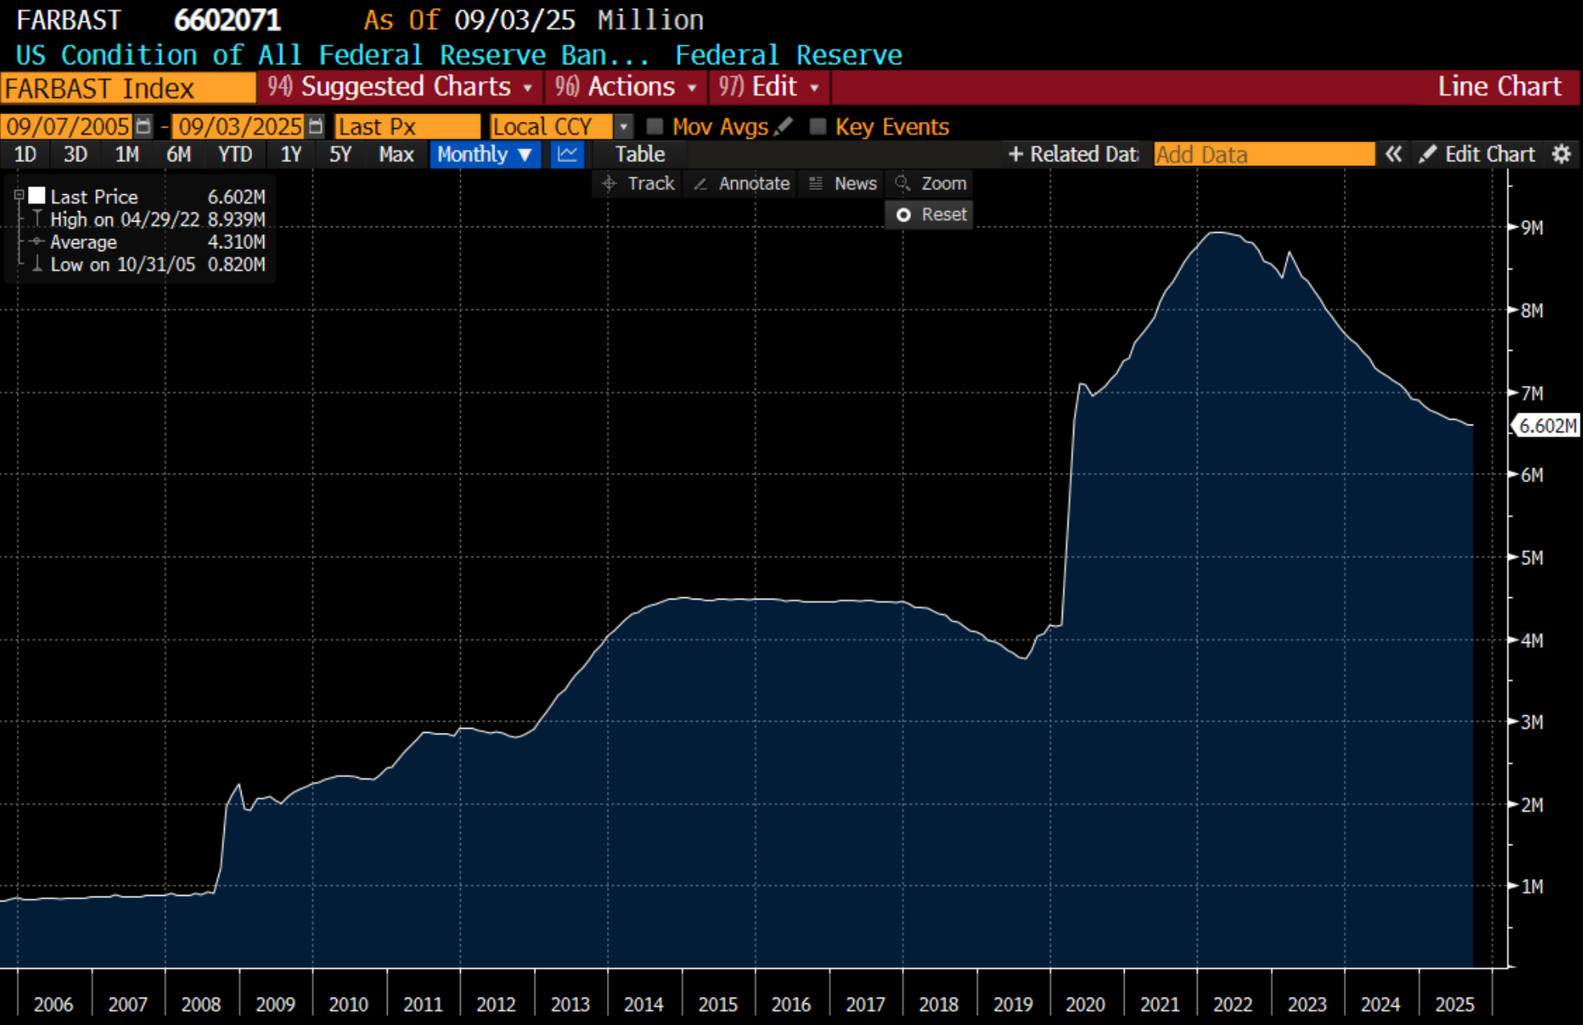Click the Add Data input field

coord(1264,154)
